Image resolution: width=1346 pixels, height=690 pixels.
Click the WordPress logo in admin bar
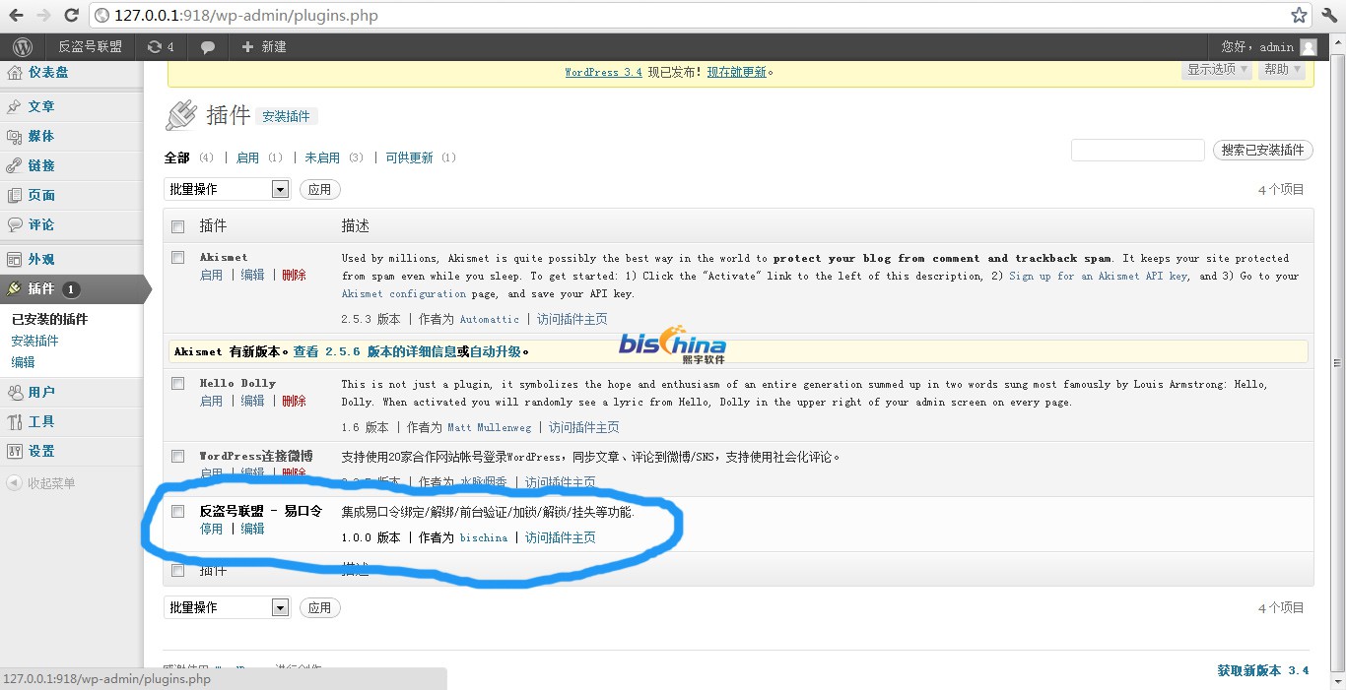(23, 46)
